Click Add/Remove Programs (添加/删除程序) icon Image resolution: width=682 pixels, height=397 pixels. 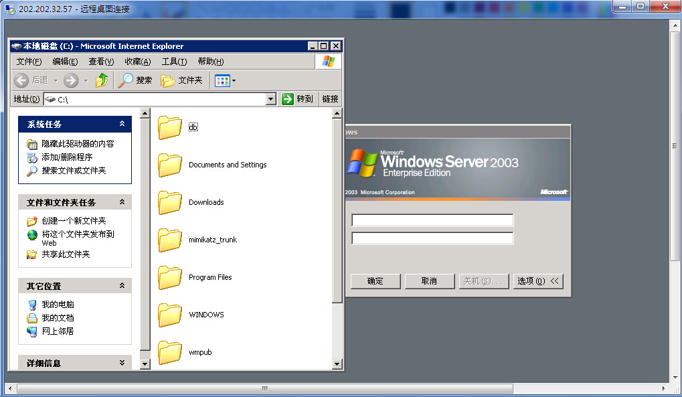point(32,157)
